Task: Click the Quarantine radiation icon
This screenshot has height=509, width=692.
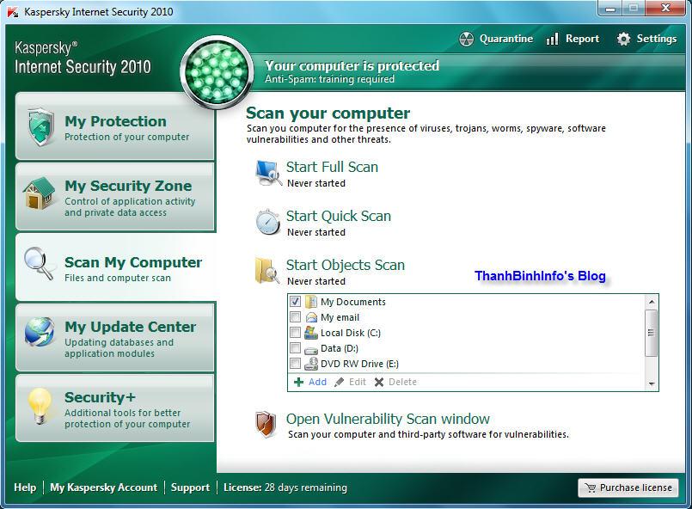Action: [x=466, y=40]
